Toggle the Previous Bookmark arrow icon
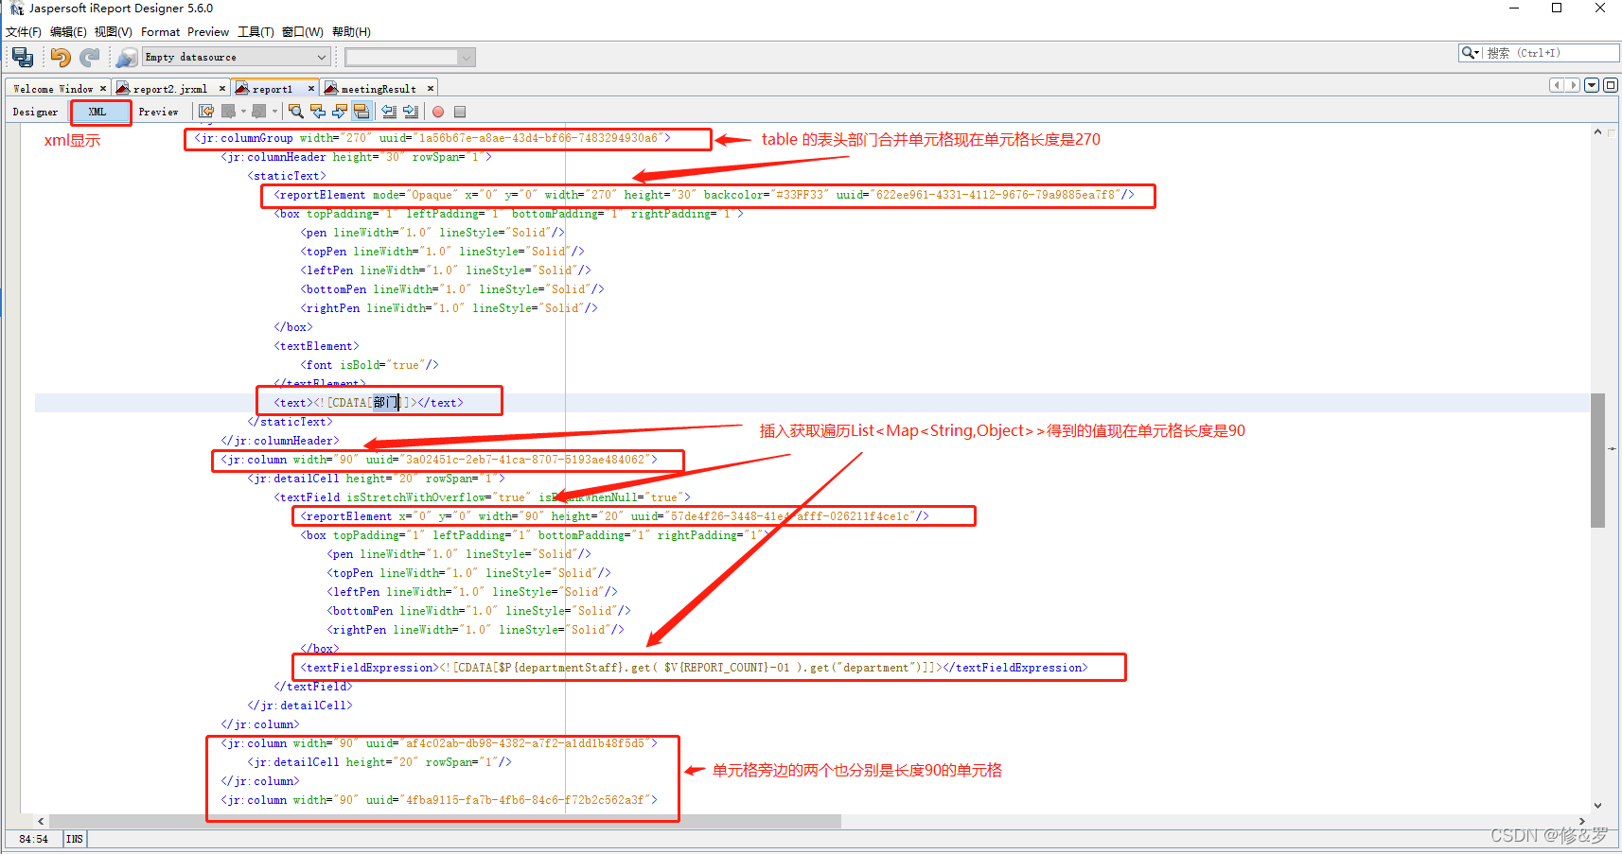Screen dimensions: 1622x854 (x=318, y=111)
